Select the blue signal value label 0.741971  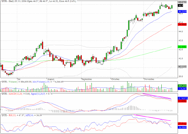[182, 98]
